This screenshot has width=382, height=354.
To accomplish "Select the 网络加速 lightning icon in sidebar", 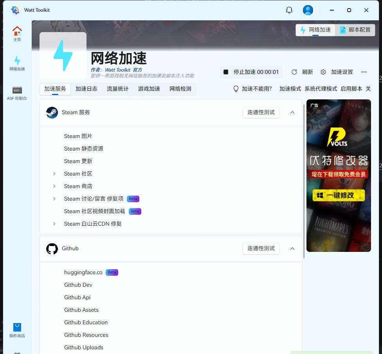I will (x=17, y=61).
